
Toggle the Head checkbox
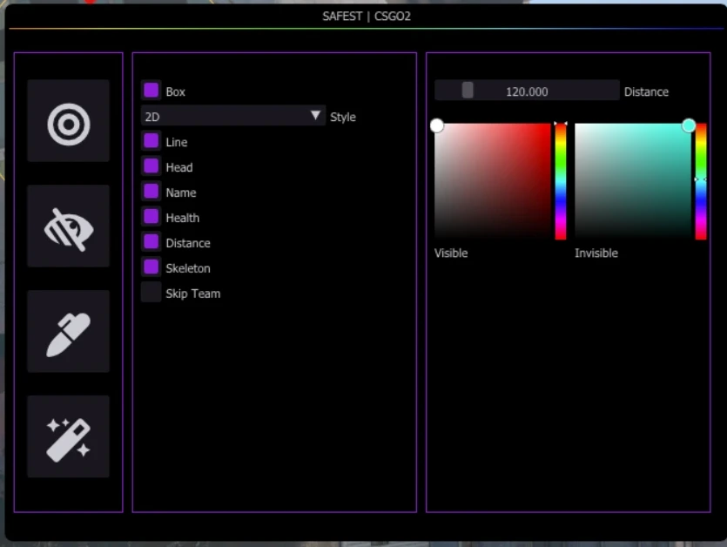coord(151,166)
